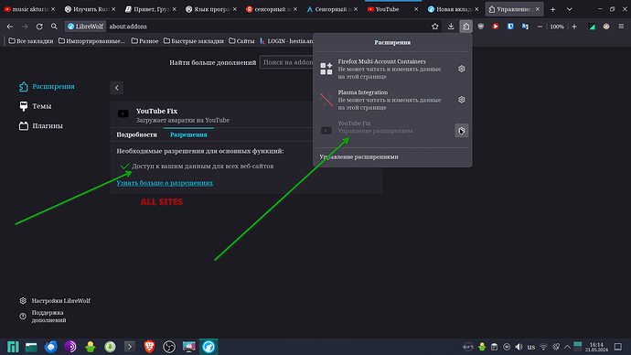631x355 pixels.
Task: Open 'Все закладки' bookmarks folder
Action: pos(31,41)
